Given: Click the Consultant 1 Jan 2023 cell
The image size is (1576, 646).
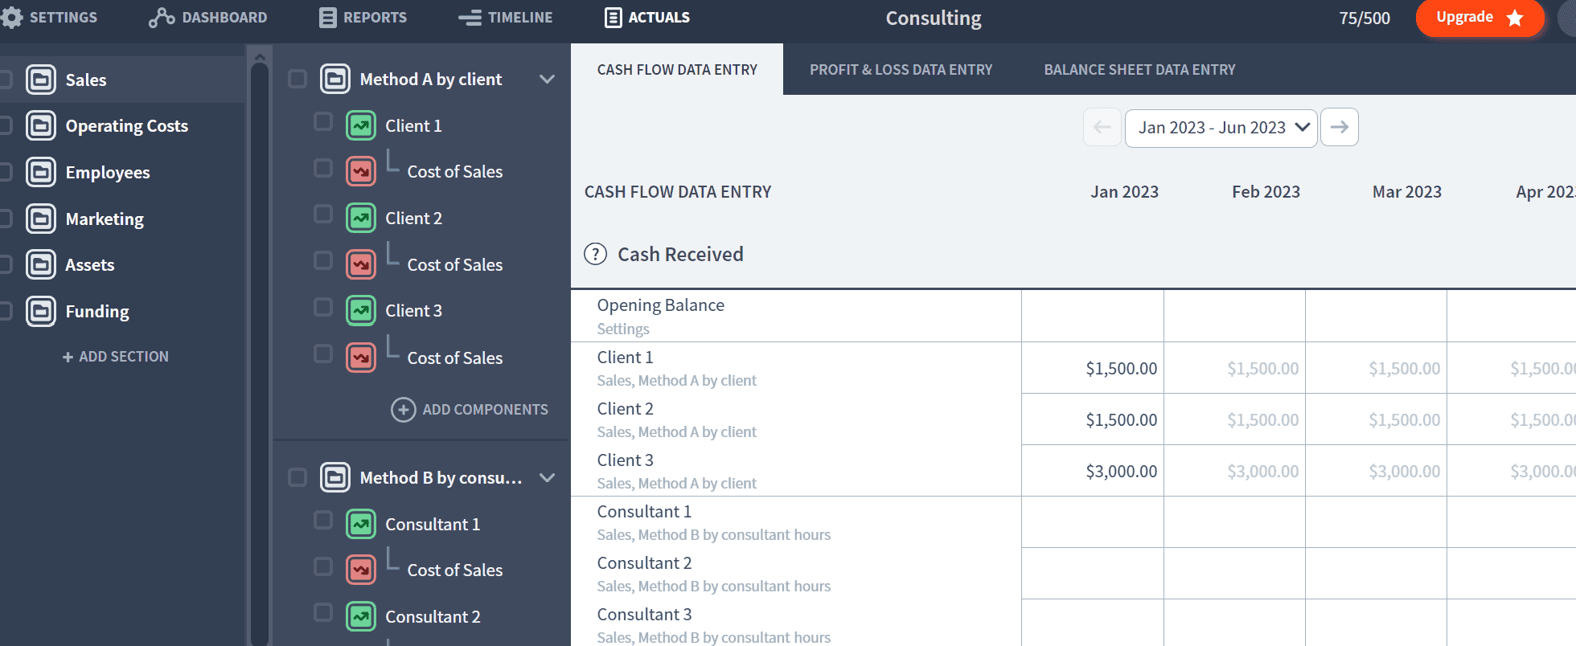Looking at the screenshot, I should (x=1093, y=522).
